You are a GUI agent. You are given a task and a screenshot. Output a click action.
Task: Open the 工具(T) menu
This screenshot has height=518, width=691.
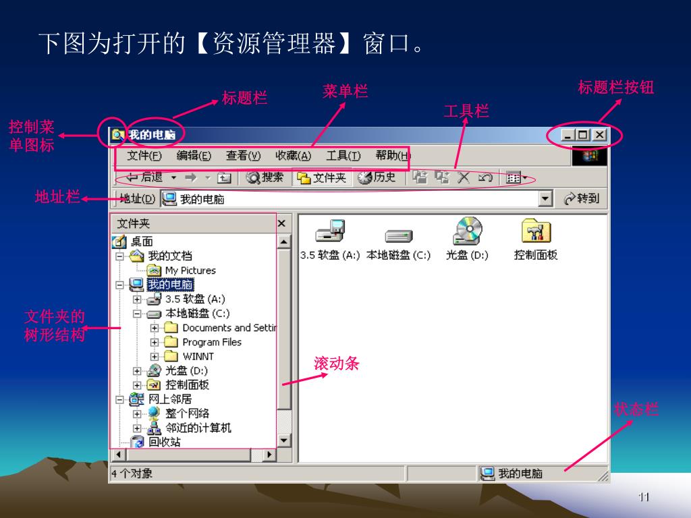343,156
